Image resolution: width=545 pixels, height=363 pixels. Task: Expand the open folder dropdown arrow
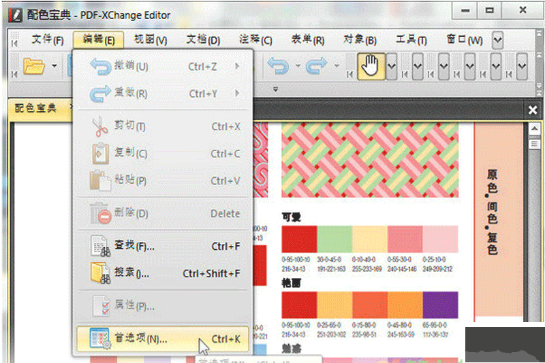pos(54,65)
